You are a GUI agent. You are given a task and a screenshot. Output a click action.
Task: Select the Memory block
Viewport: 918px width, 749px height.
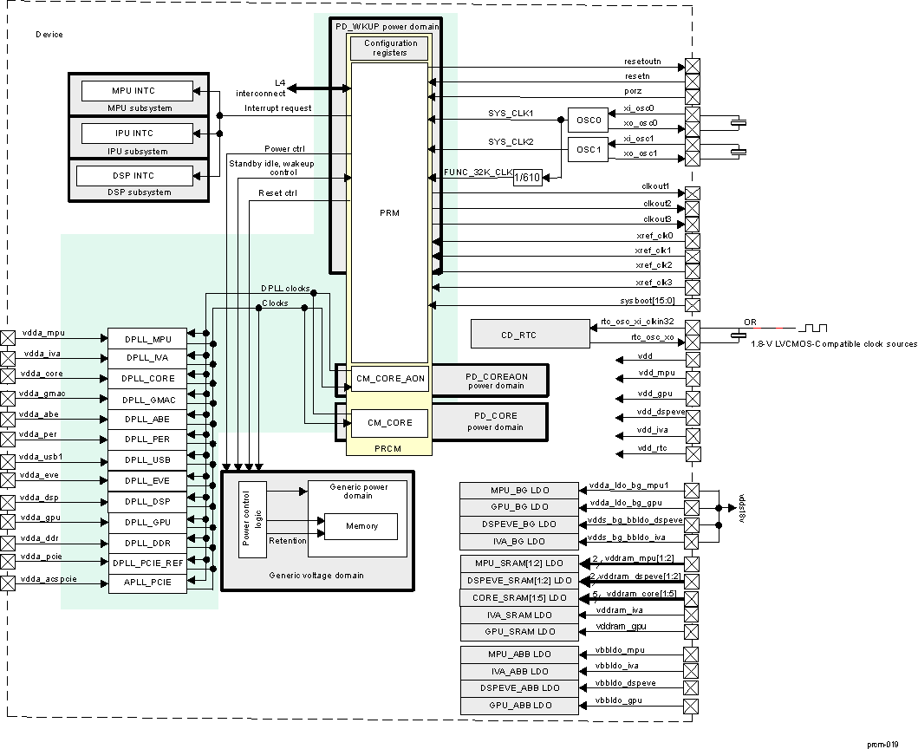[361, 526]
